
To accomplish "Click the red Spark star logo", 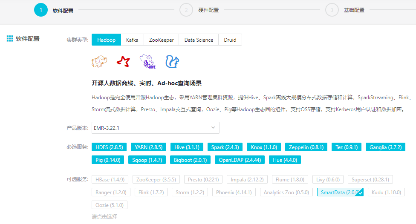I will (123, 61).
